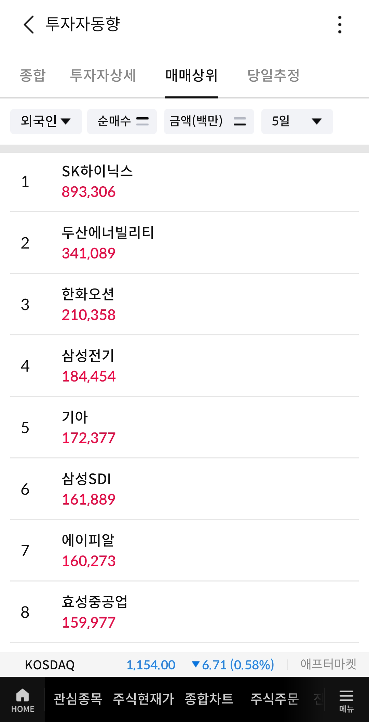Tap the back arrow icon
Screen dimensions: 369x722
tap(29, 25)
